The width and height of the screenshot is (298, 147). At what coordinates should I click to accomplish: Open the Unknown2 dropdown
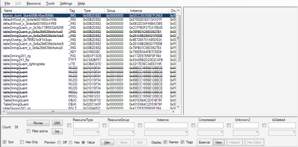point(246,133)
